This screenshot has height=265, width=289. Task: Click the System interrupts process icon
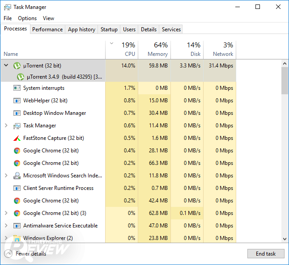coord(17,88)
